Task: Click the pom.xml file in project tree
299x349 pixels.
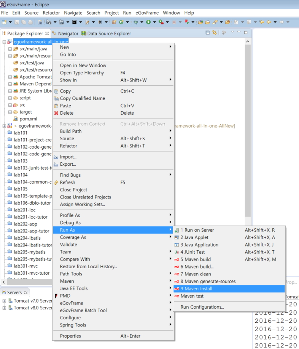Action: pyautogui.click(x=28, y=119)
